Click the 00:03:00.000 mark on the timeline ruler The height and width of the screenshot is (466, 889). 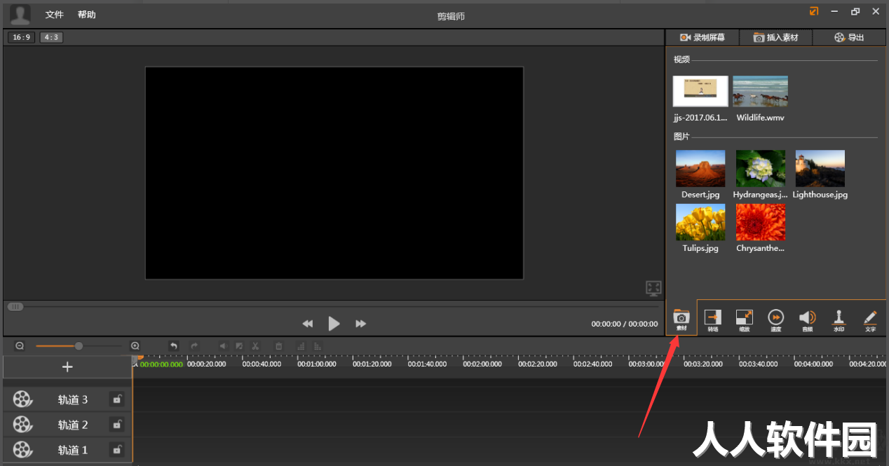(x=648, y=364)
